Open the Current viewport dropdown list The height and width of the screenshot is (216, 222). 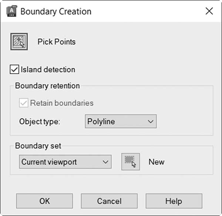[65, 162]
